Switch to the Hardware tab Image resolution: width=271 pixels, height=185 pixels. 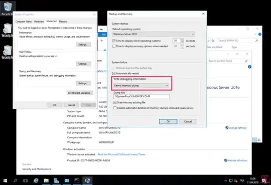click(x=39, y=22)
